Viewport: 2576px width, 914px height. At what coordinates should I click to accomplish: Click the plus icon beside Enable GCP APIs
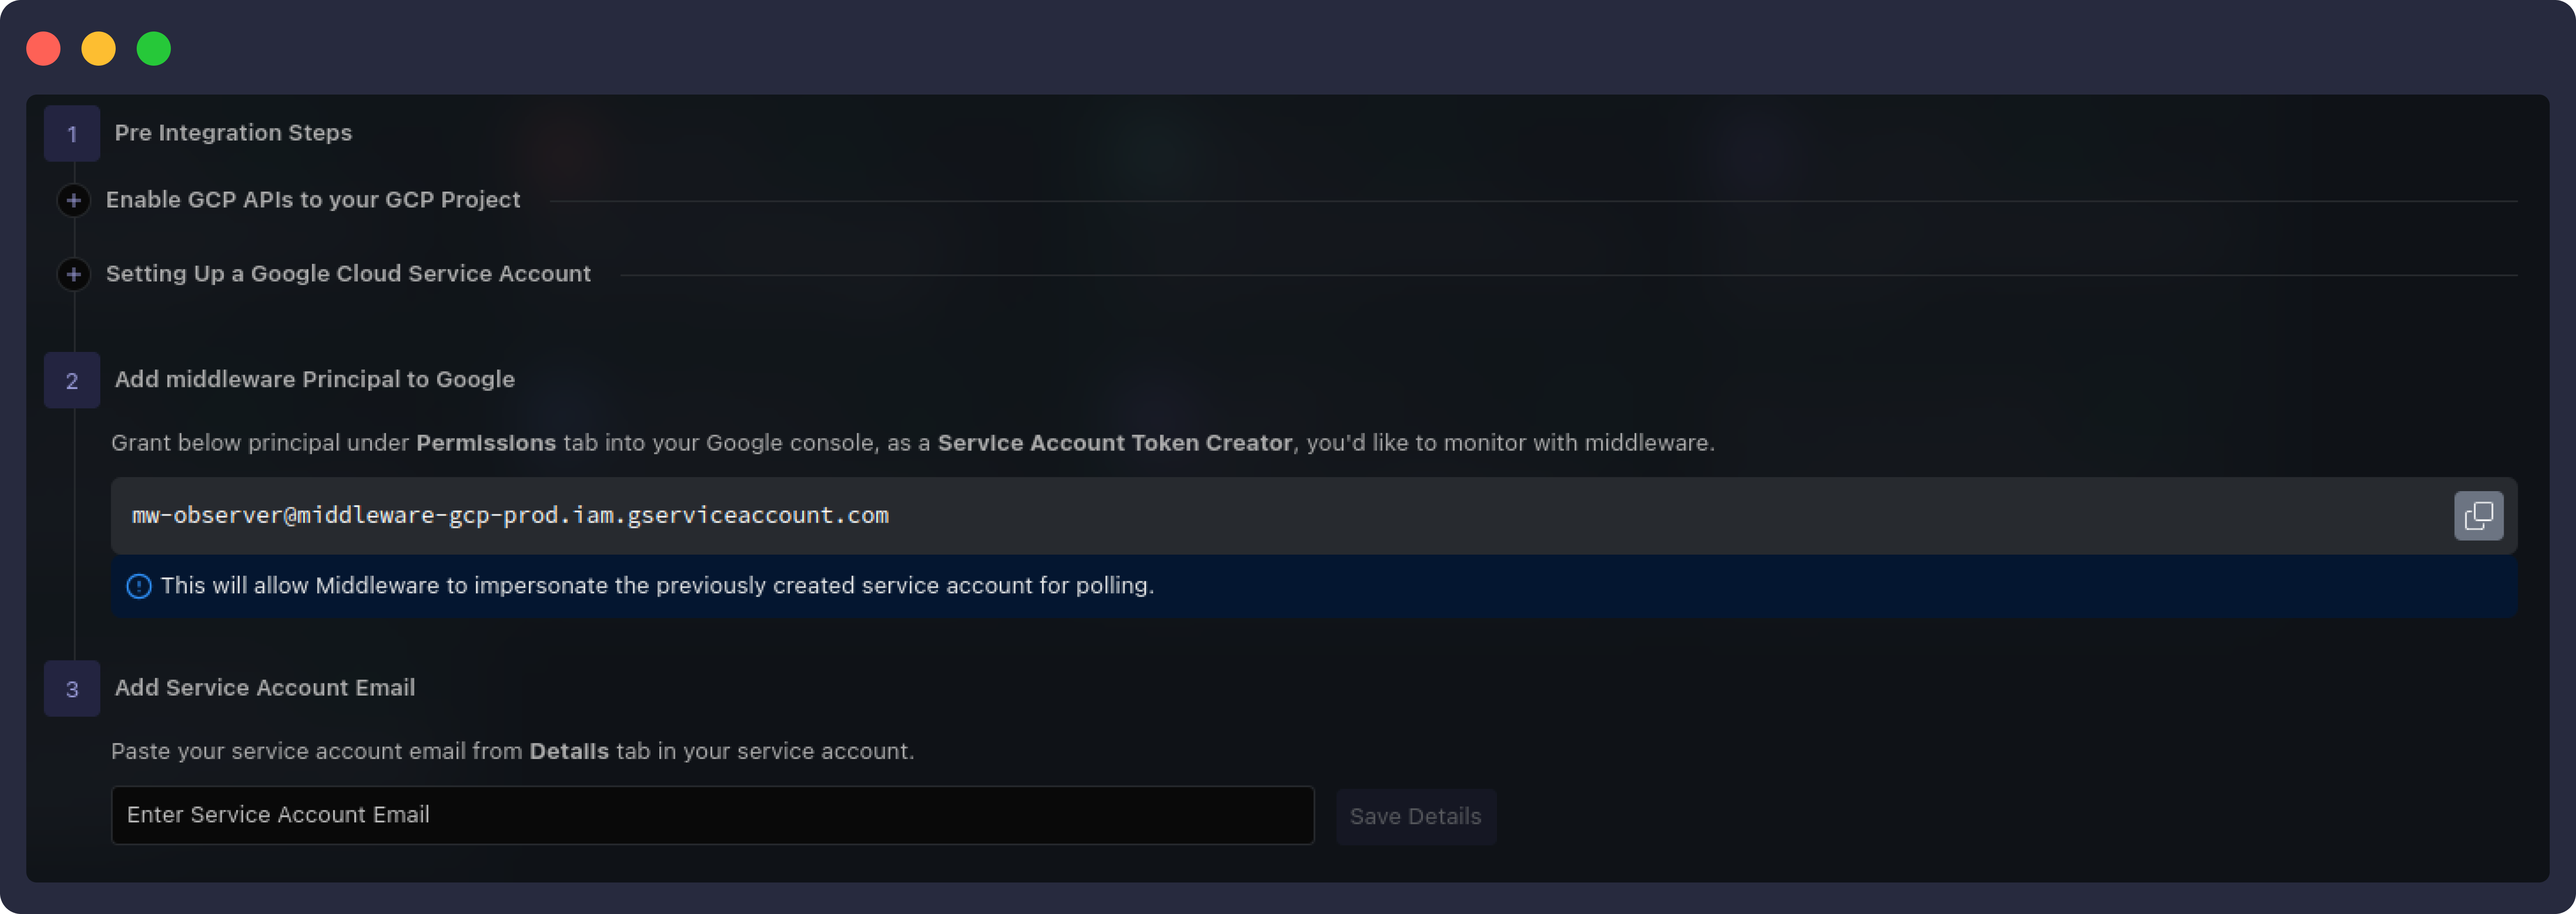pos(73,201)
